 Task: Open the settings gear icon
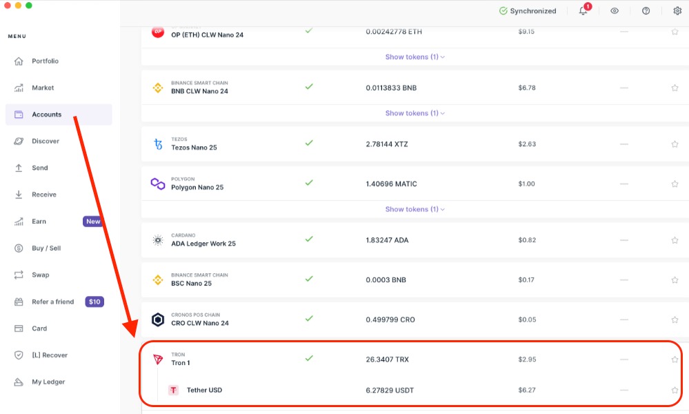(x=677, y=11)
